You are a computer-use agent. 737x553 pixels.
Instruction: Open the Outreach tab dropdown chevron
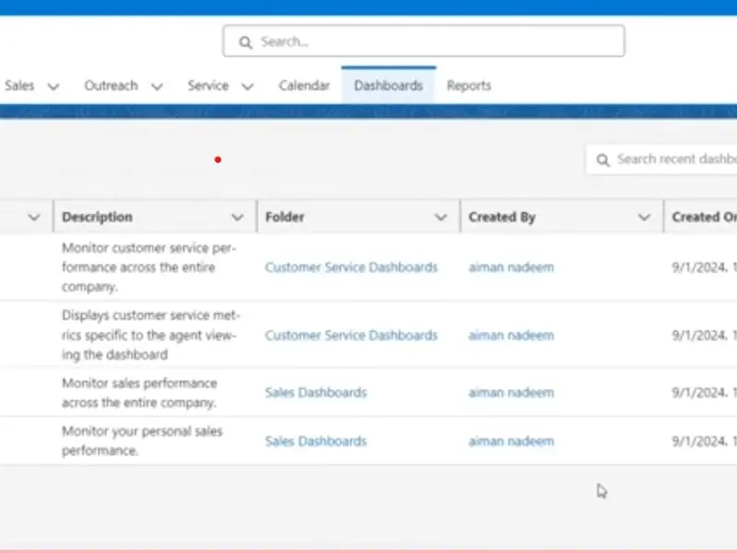pos(157,87)
